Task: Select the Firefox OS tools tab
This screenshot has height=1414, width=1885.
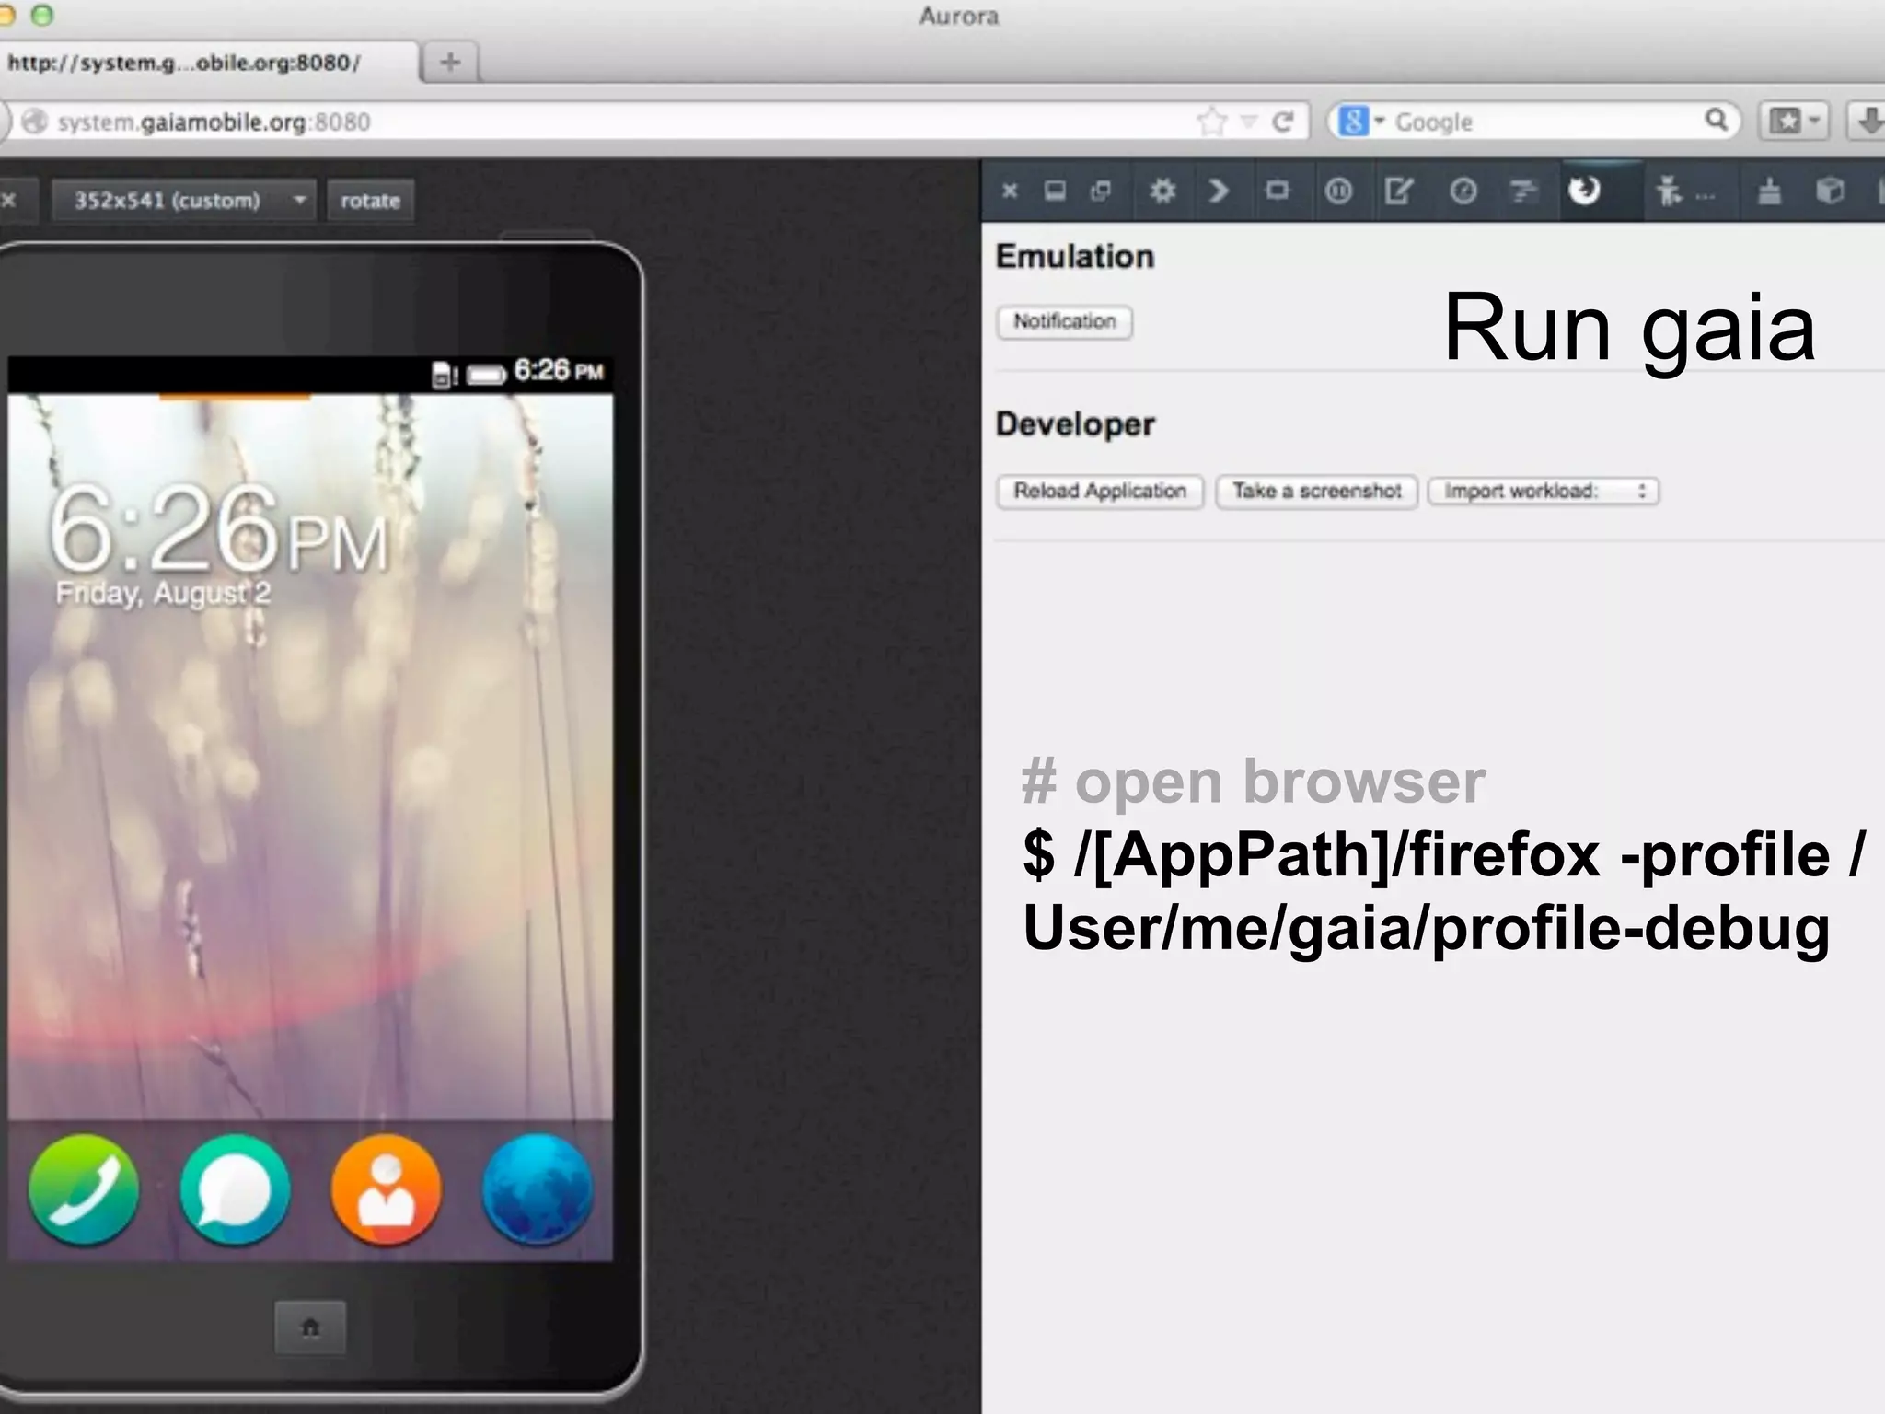Action: pyautogui.click(x=1585, y=191)
